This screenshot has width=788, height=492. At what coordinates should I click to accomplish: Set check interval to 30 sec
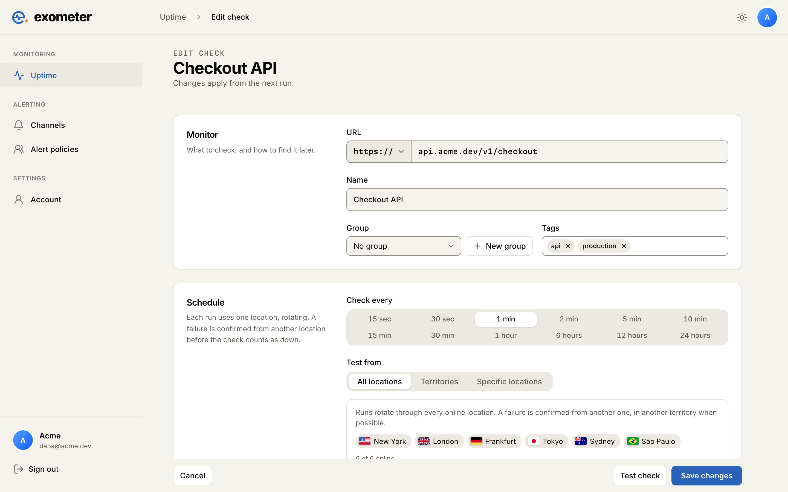[442, 319]
